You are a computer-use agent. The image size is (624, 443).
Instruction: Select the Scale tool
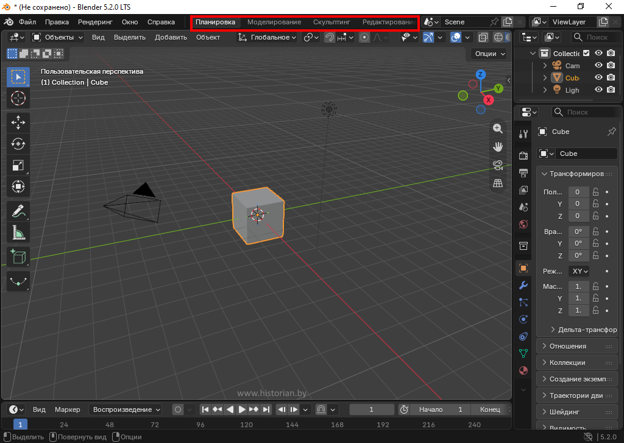[x=18, y=165]
